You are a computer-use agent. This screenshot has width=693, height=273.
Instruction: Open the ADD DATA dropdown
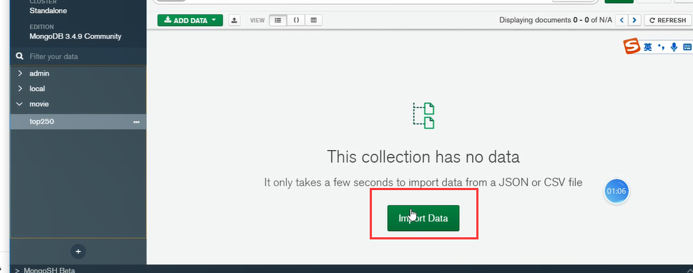(x=190, y=20)
